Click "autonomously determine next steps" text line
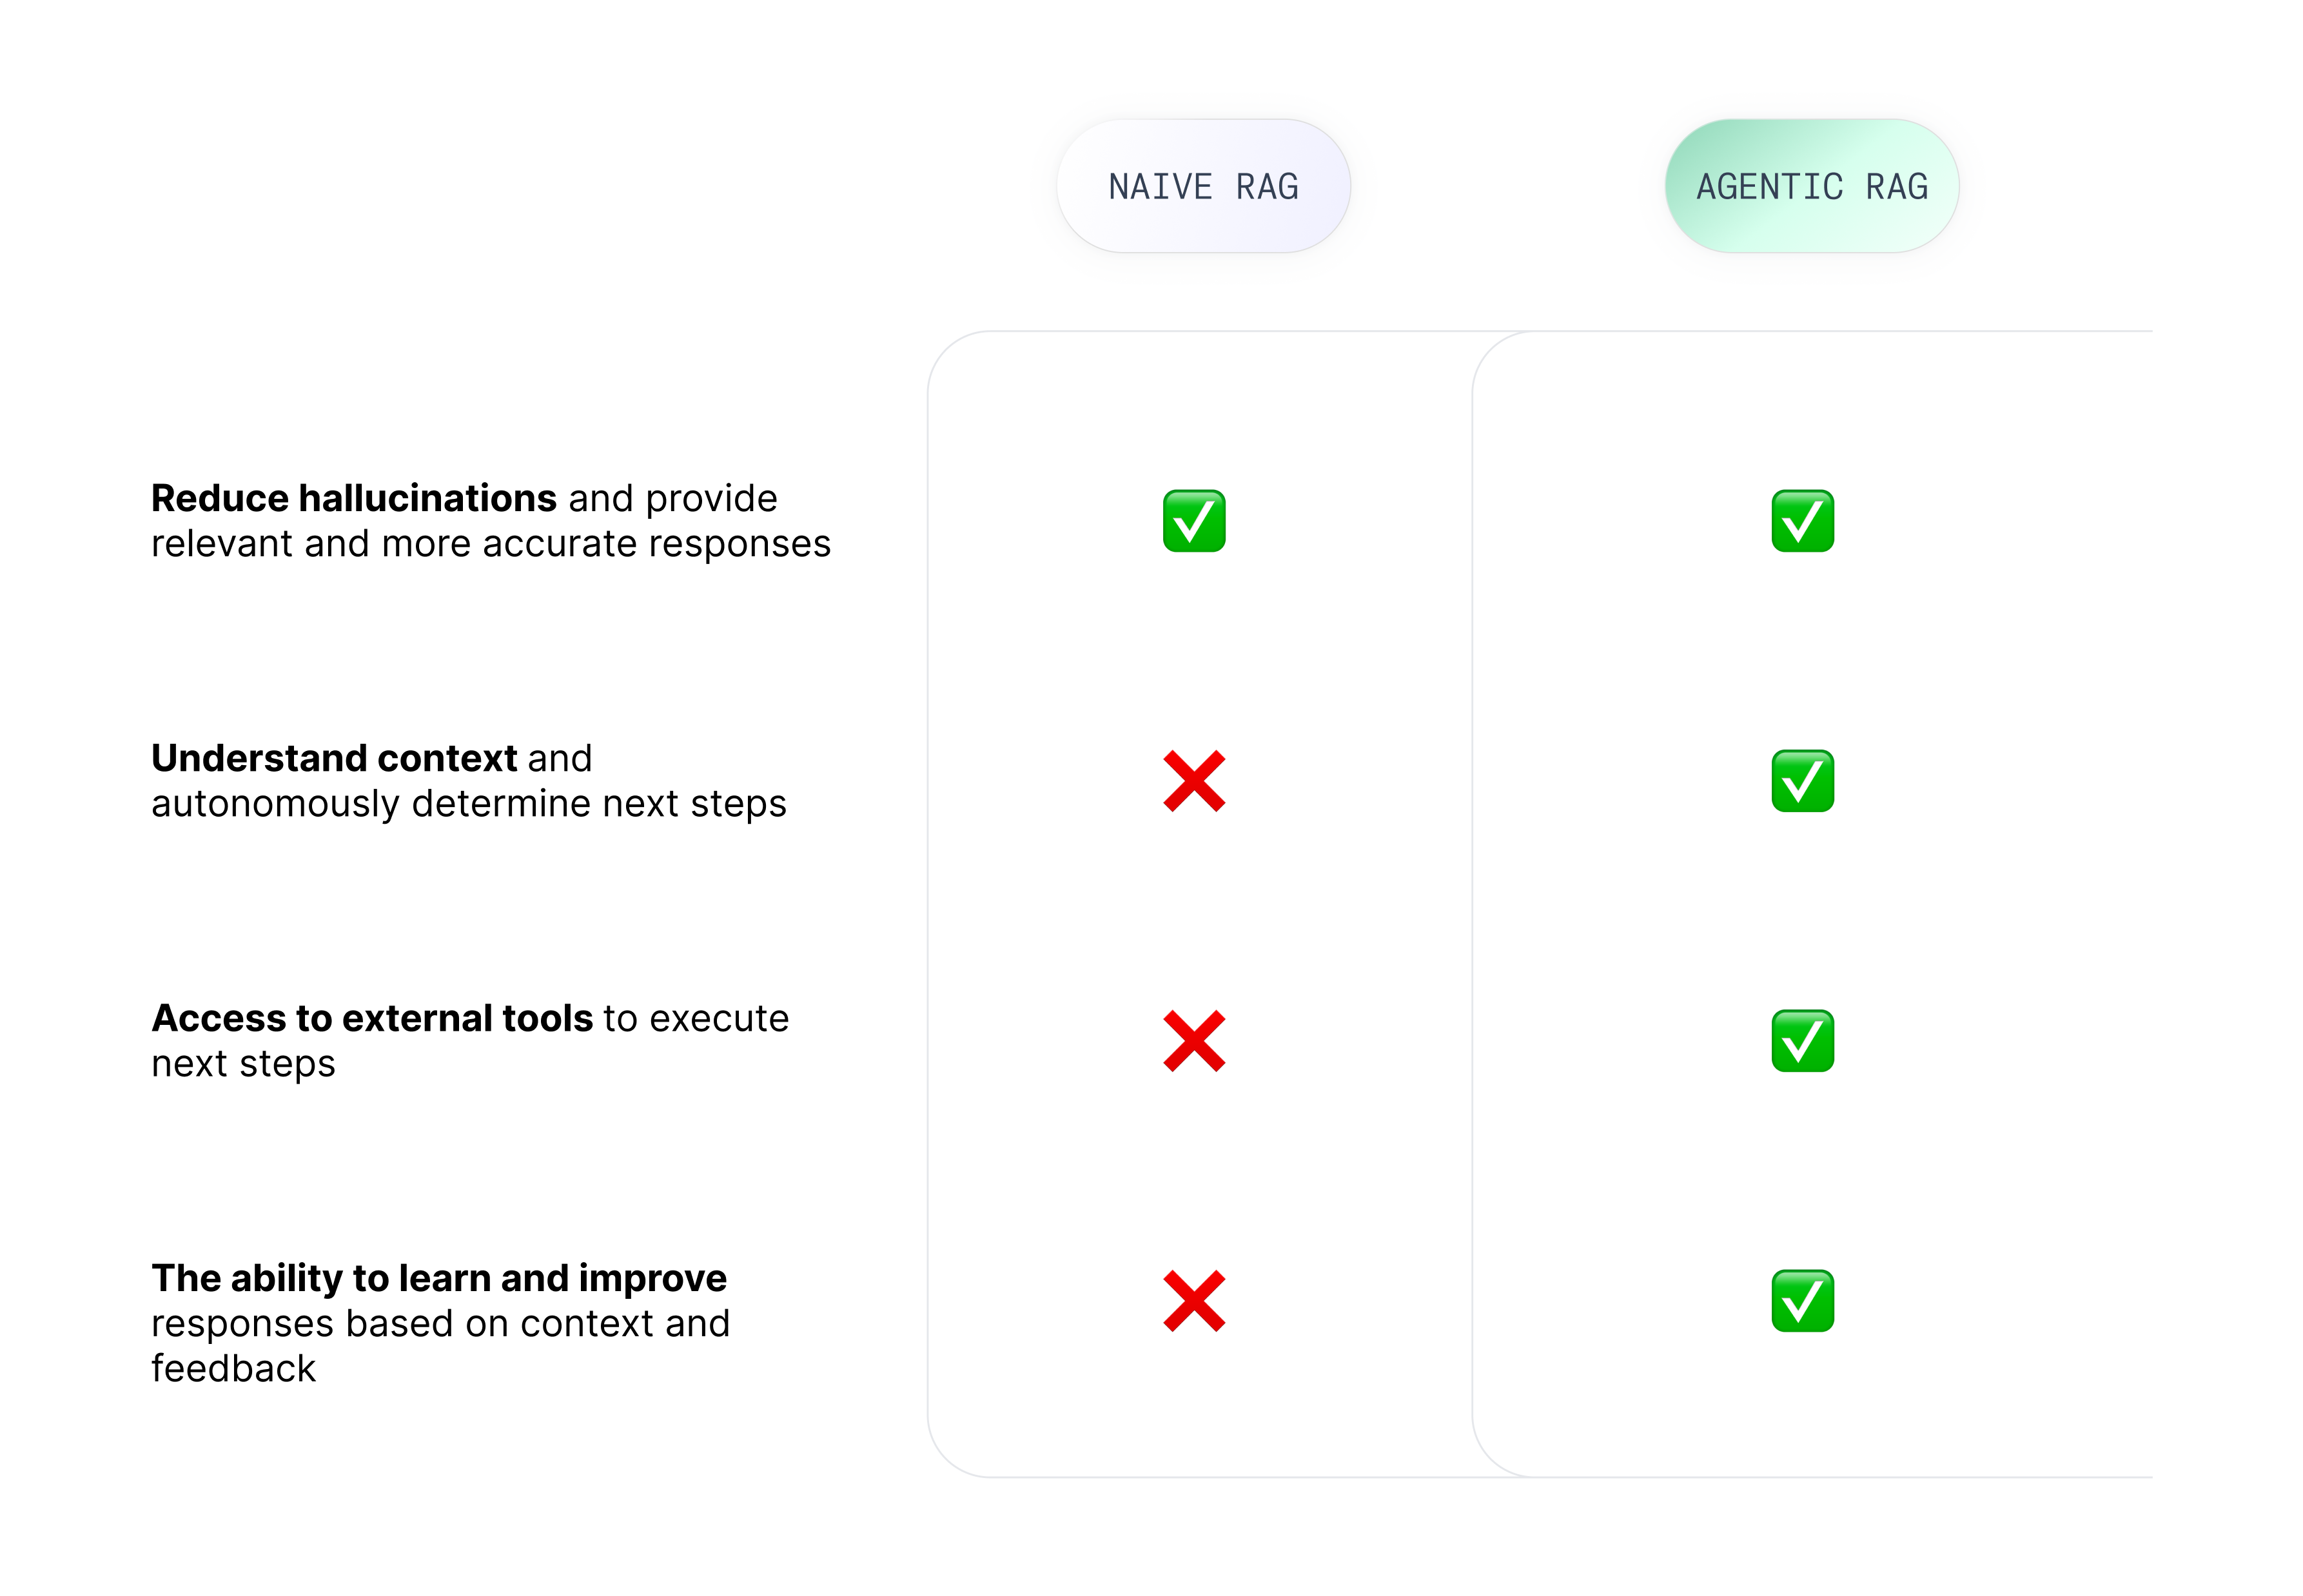The height and width of the screenshot is (1596, 2303). coord(468,804)
